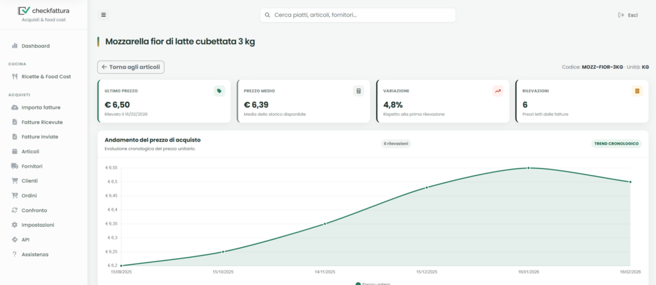Click the MOZZ-FIOR-3KG code text

coord(602,67)
